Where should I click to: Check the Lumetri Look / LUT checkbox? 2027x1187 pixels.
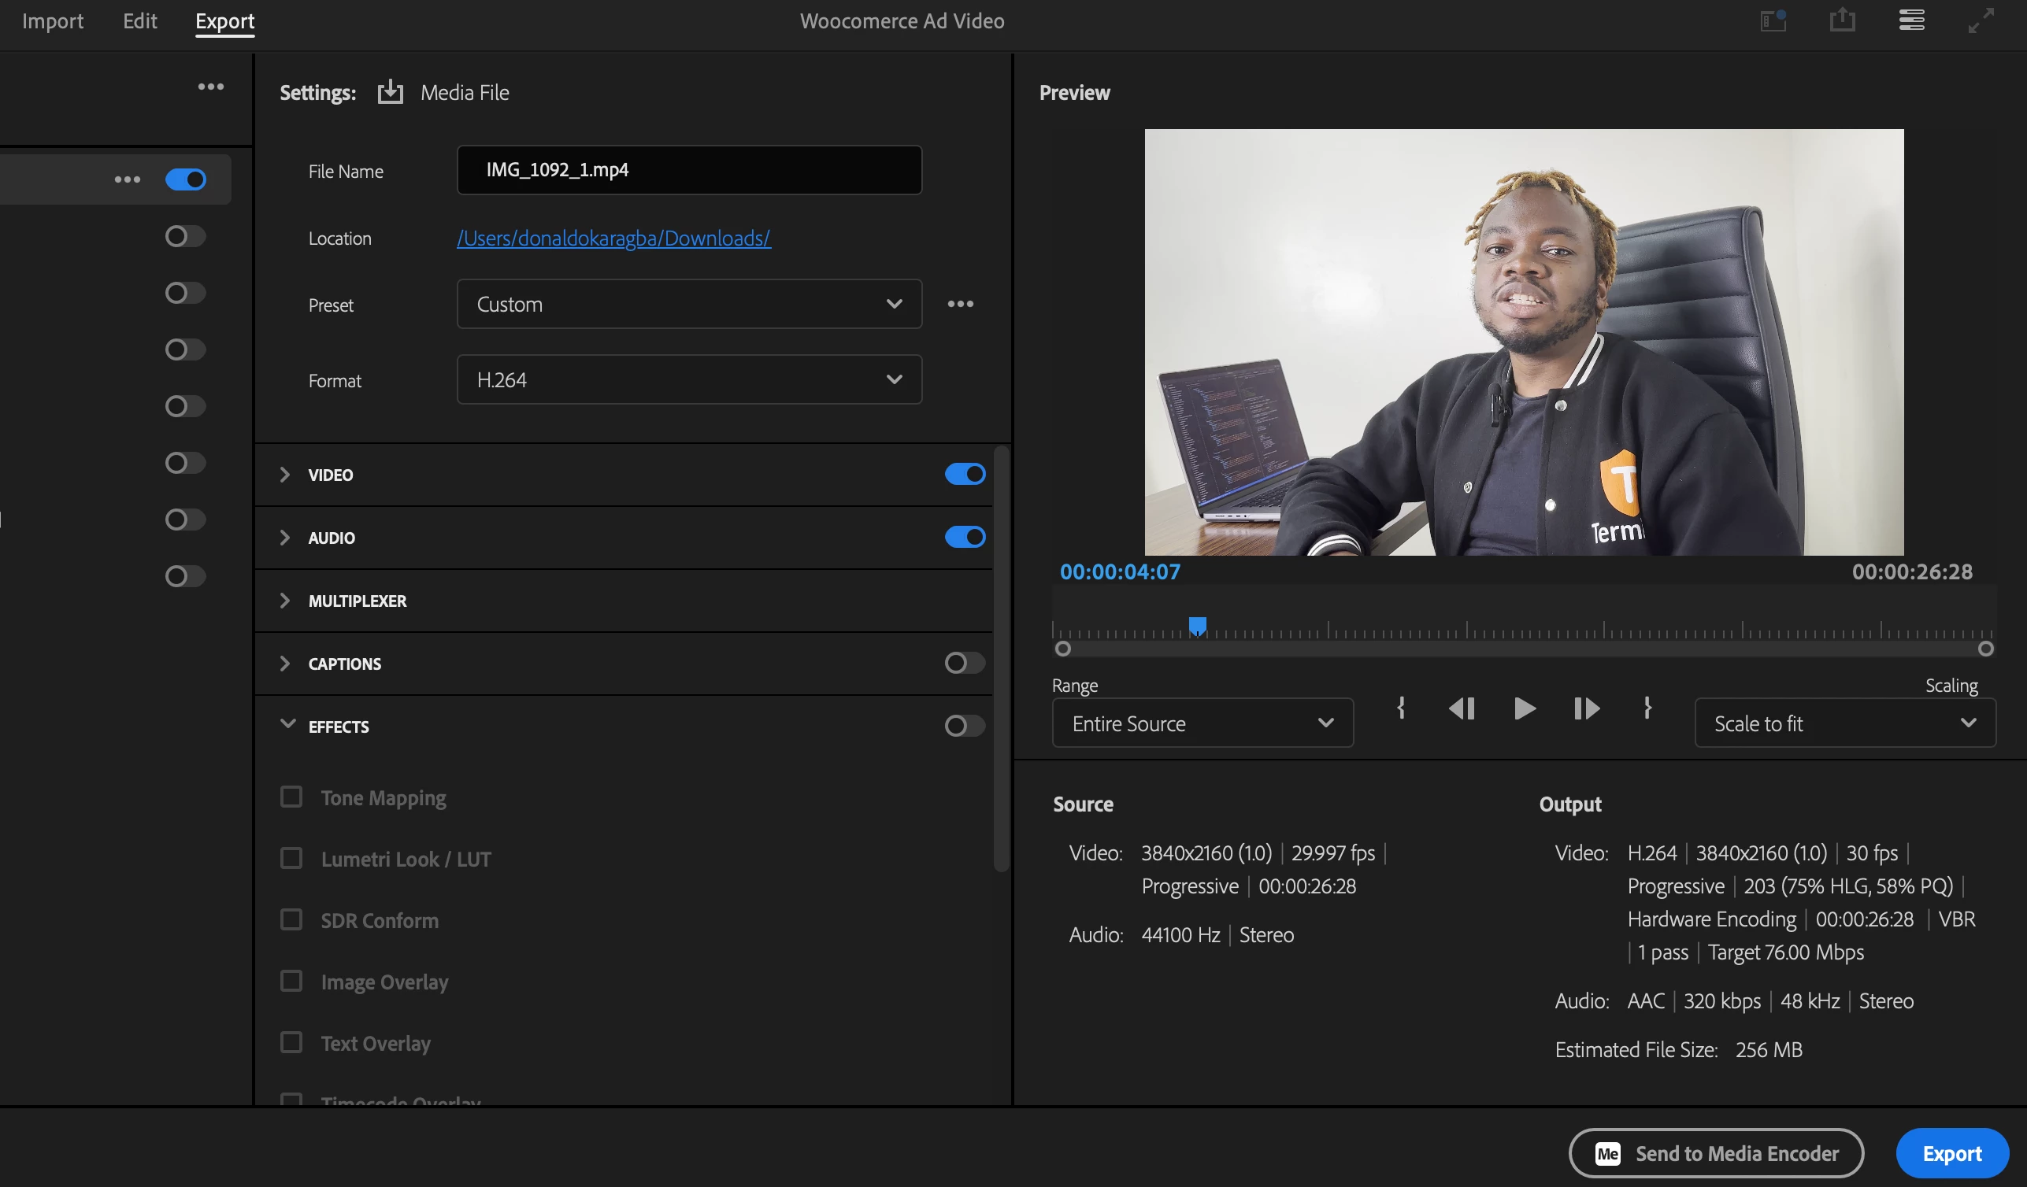[291, 858]
